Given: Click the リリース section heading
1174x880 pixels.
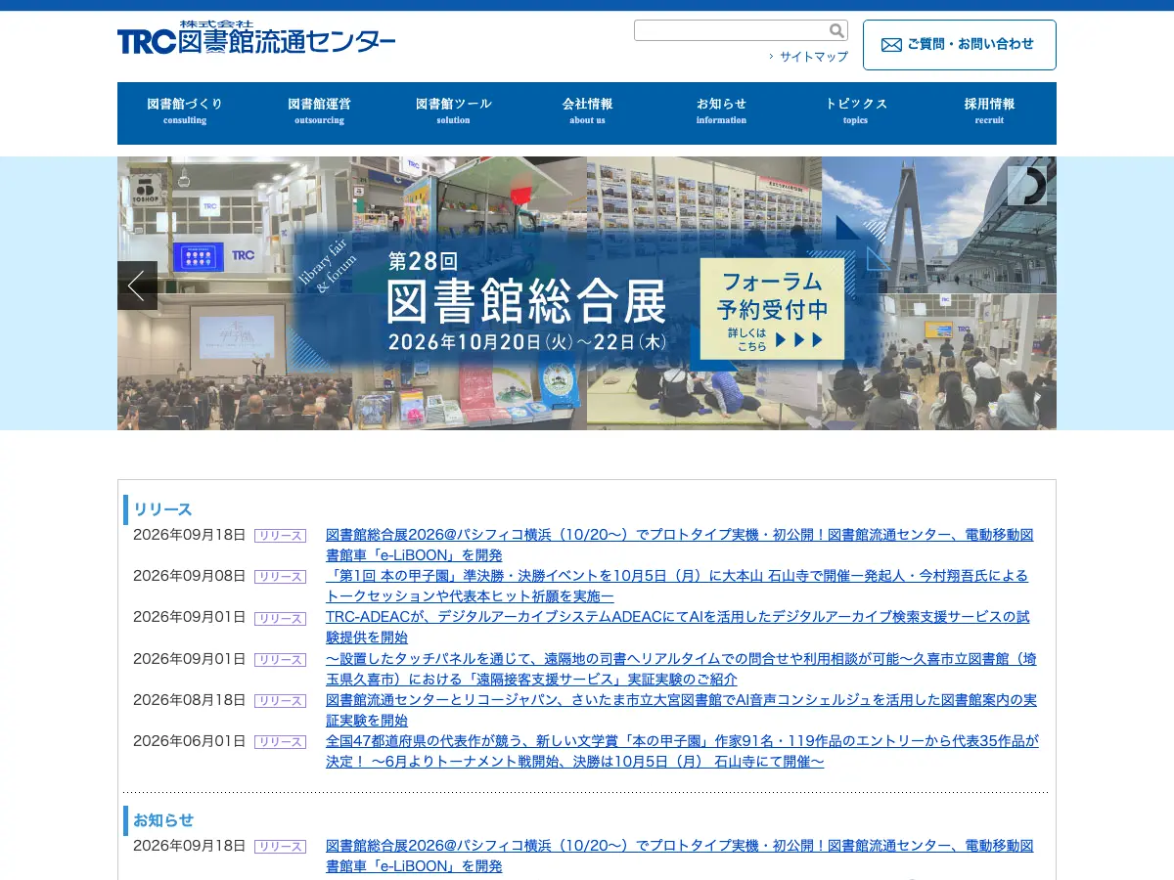Looking at the screenshot, I should pyautogui.click(x=162, y=509).
